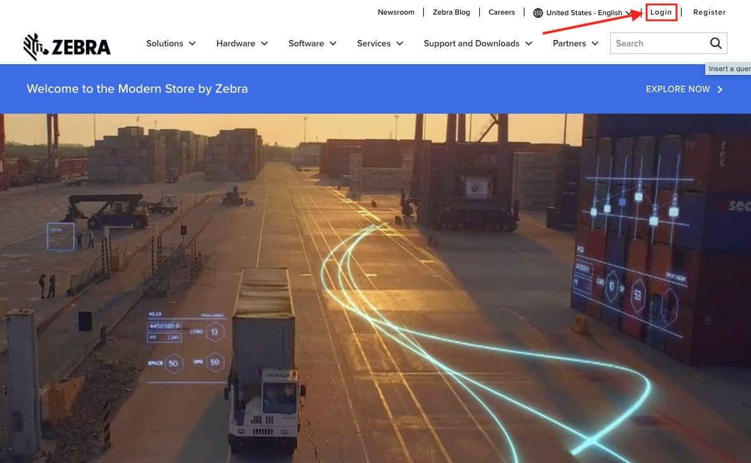751x463 pixels.
Task: Focus the Search input field
Action: tap(659, 43)
